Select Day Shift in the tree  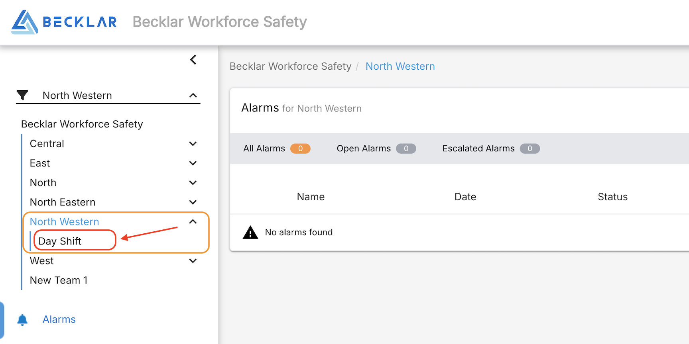click(60, 241)
